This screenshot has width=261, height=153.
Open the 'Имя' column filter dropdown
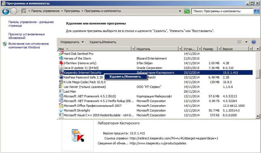point(133,49)
